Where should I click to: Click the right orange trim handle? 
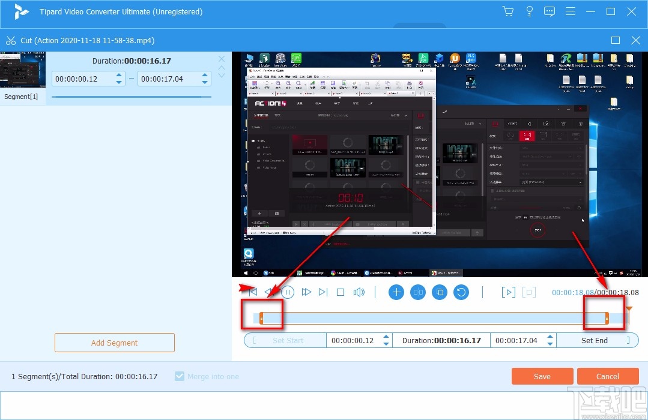[607, 318]
